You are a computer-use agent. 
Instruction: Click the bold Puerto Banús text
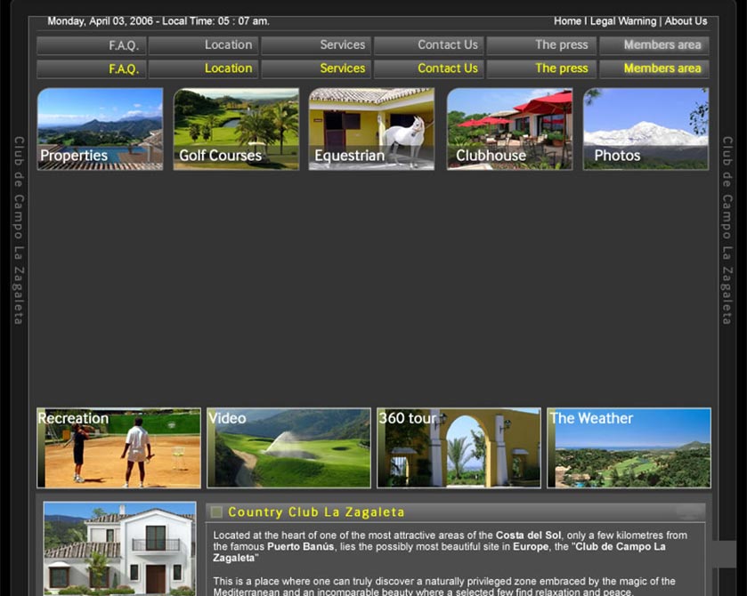tap(300, 546)
